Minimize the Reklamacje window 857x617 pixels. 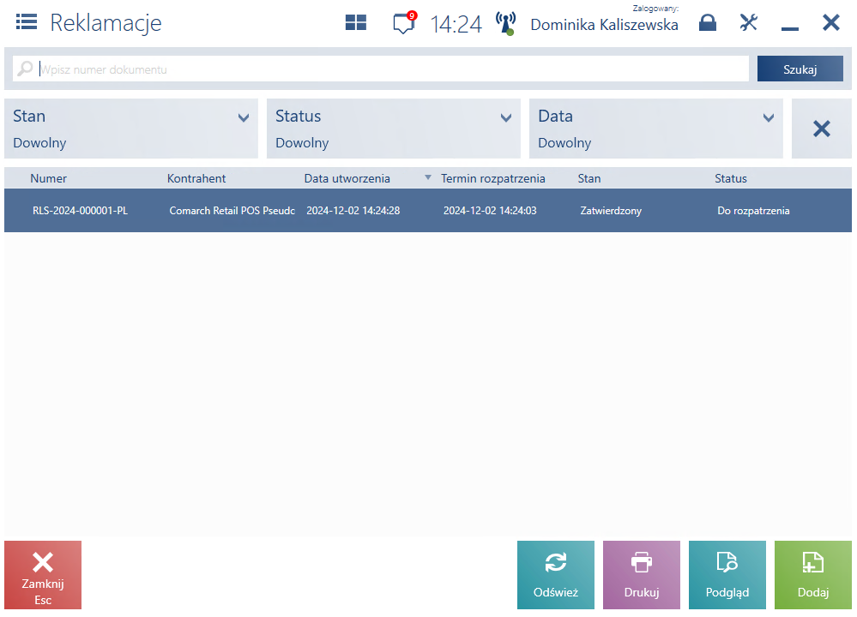(790, 28)
